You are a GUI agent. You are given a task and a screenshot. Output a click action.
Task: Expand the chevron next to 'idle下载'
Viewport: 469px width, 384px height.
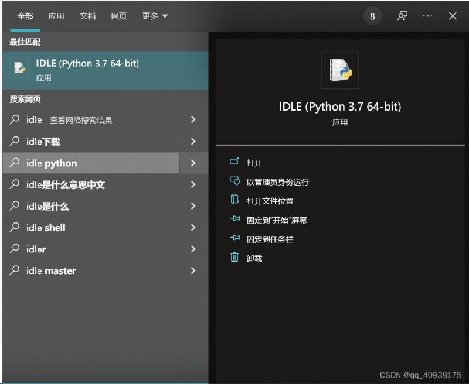193,141
